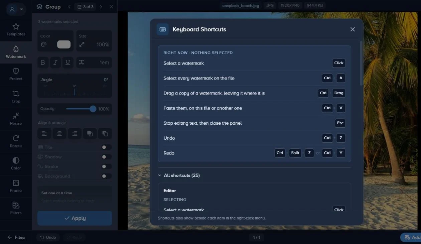Open the Color adjustment tool
Screen dimensions: 421x244
16,164
